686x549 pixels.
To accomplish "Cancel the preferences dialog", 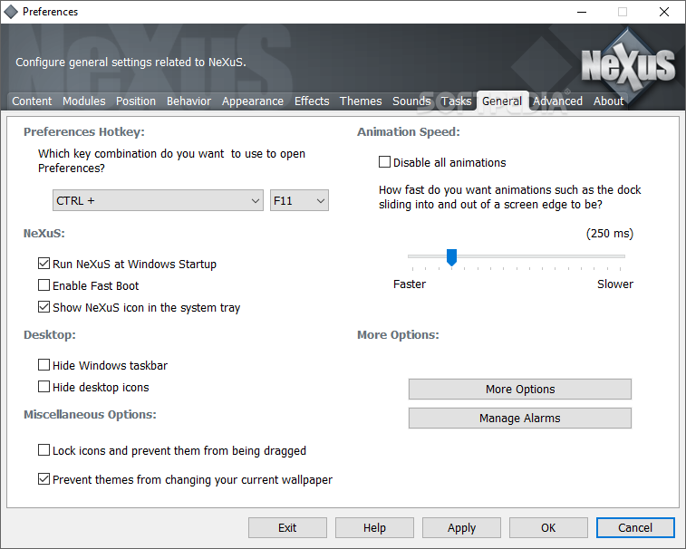I will click(x=635, y=528).
